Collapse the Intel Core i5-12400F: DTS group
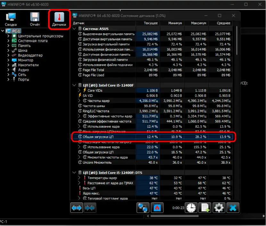This screenshot has width=266, height=226. (x=74, y=173)
